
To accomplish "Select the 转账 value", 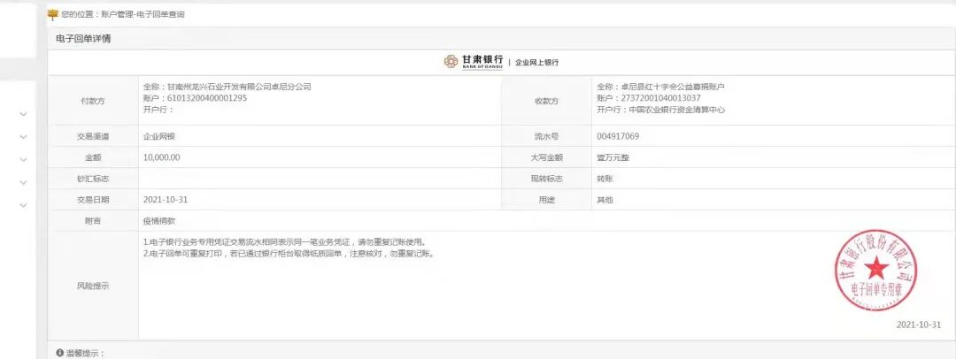I will (605, 179).
